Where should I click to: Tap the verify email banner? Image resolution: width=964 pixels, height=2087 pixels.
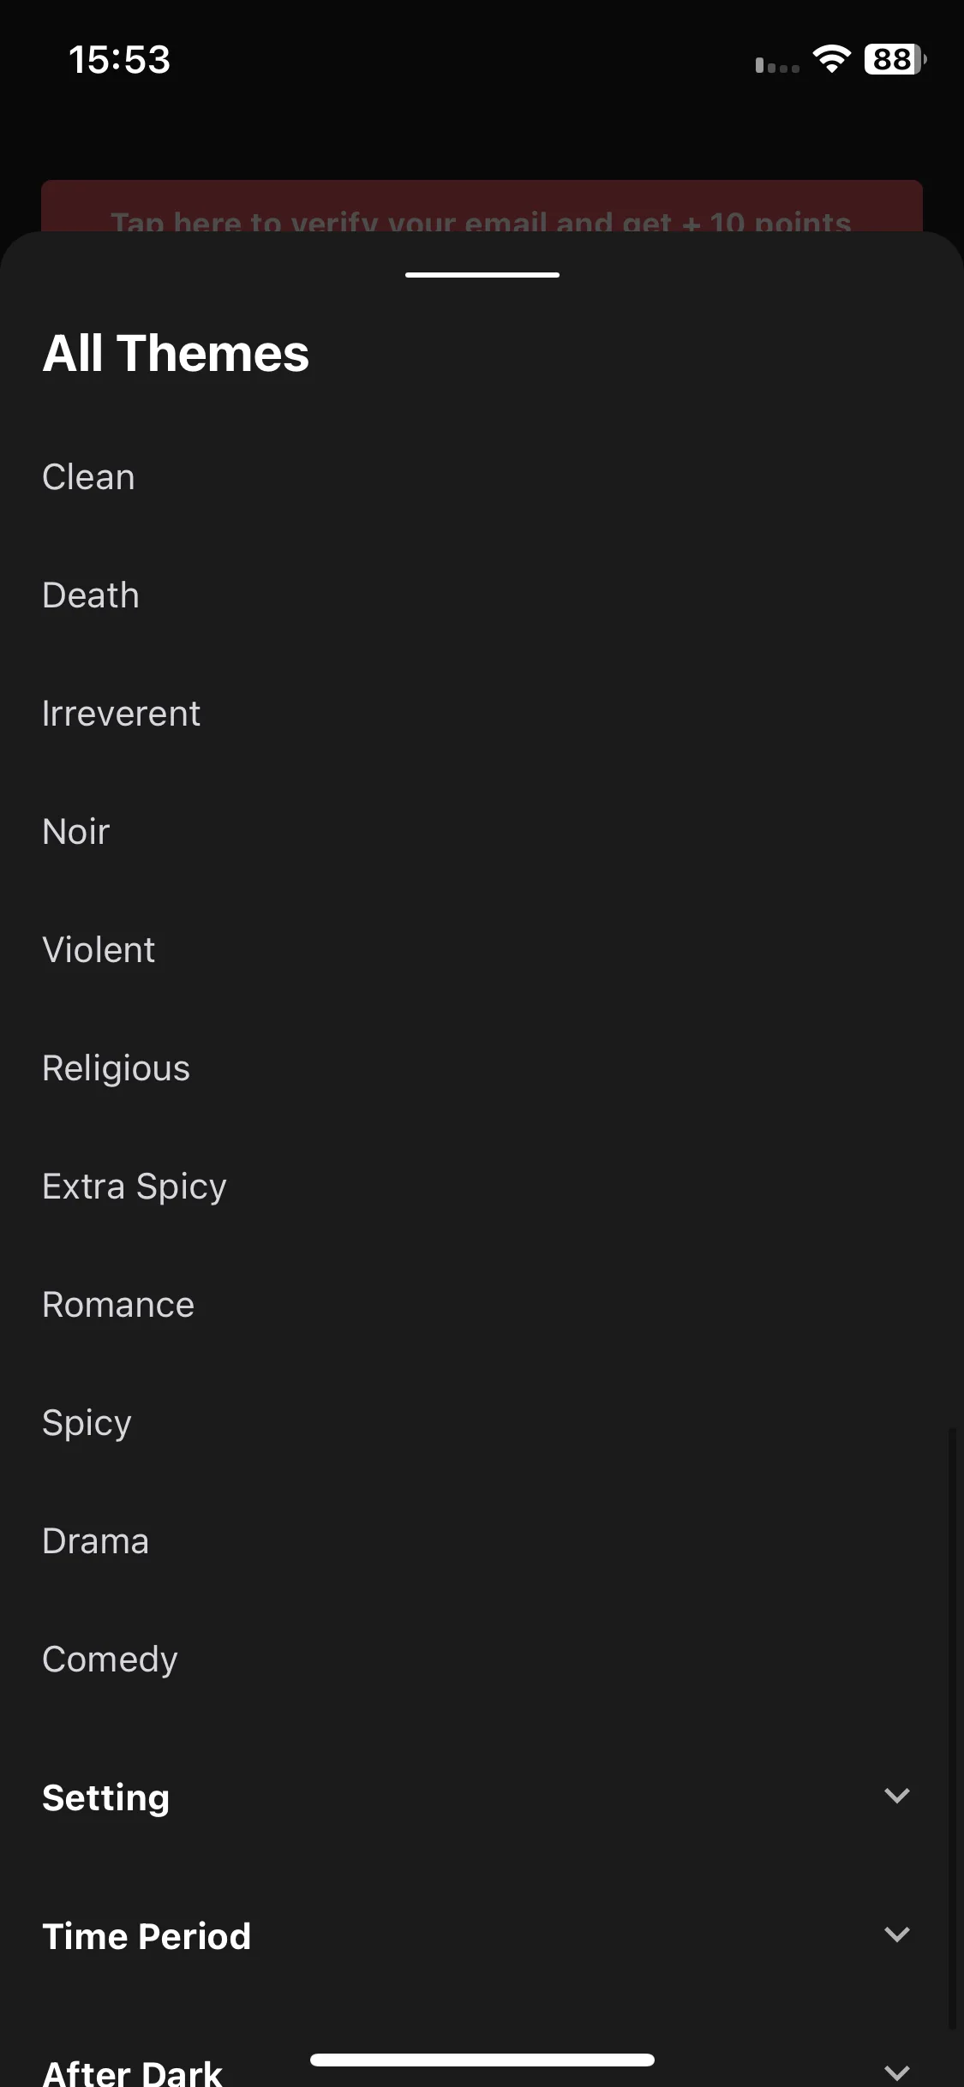(482, 206)
